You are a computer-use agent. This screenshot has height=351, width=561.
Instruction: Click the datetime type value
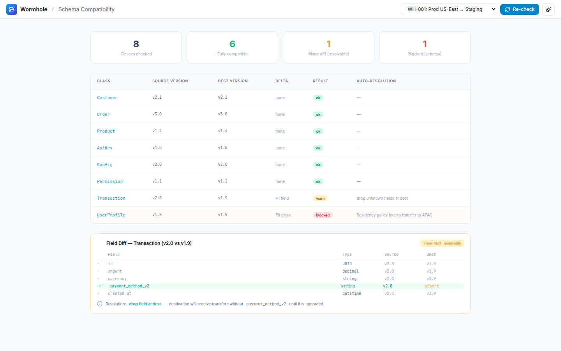(352, 293)
